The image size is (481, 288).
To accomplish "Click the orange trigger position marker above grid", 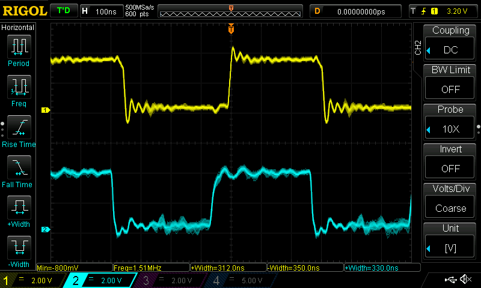I will (231, 28).
